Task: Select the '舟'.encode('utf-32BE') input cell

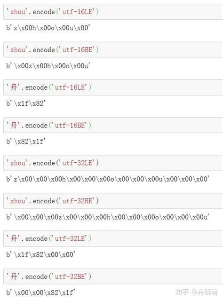Action: click(x=113, y=277)
